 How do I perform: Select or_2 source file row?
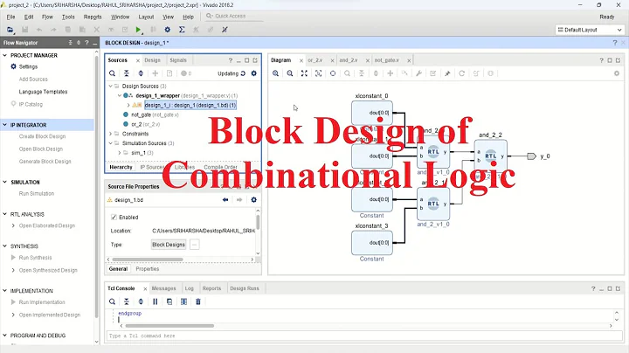142,124
